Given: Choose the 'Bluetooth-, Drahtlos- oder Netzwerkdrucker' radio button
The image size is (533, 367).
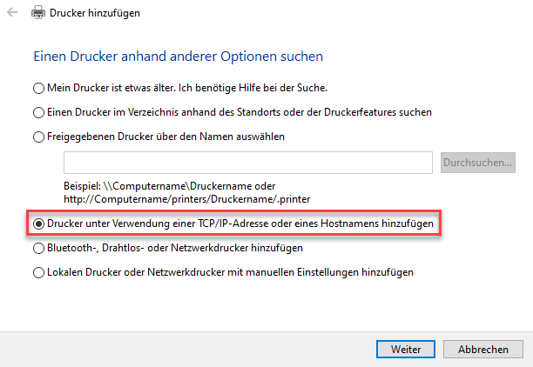Looking at the screenshot, I should point(38,248).
